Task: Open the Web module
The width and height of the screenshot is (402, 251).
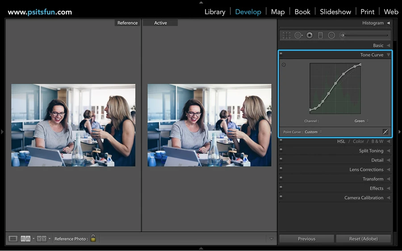Action: pos(391,12)
